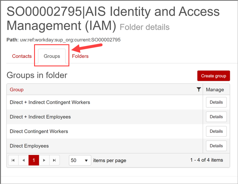Click the SO00002795 AIS Identity page title
238x184 pixels.
[x=113, y=19]
